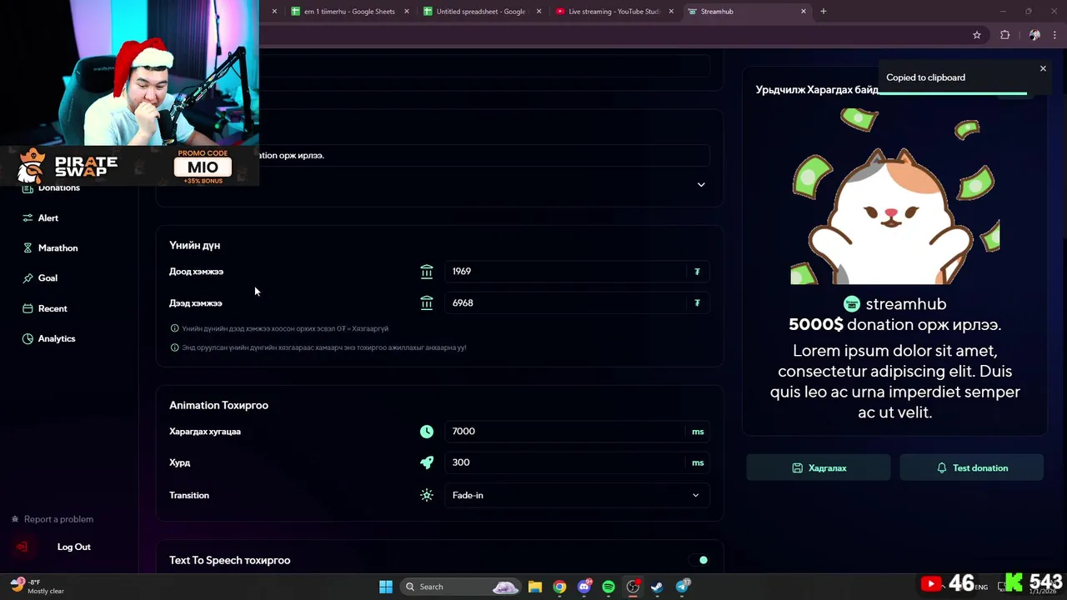This screenshot has width=1067, height=600.
Task: Click bank icon beside minimum amount
Action: [427, 271]
